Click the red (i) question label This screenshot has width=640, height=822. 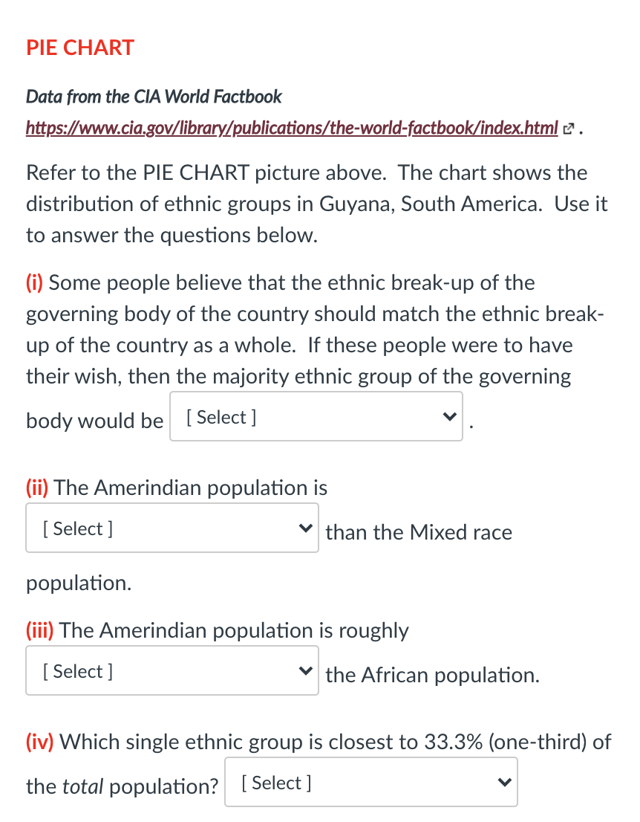tap(35, 282)
